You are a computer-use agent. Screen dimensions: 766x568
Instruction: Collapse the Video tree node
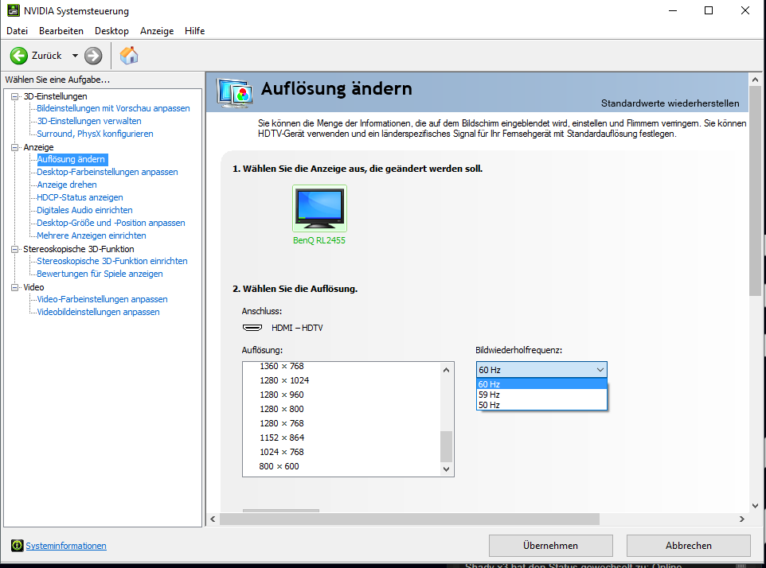pyautogui.click(x=14, y=287)
